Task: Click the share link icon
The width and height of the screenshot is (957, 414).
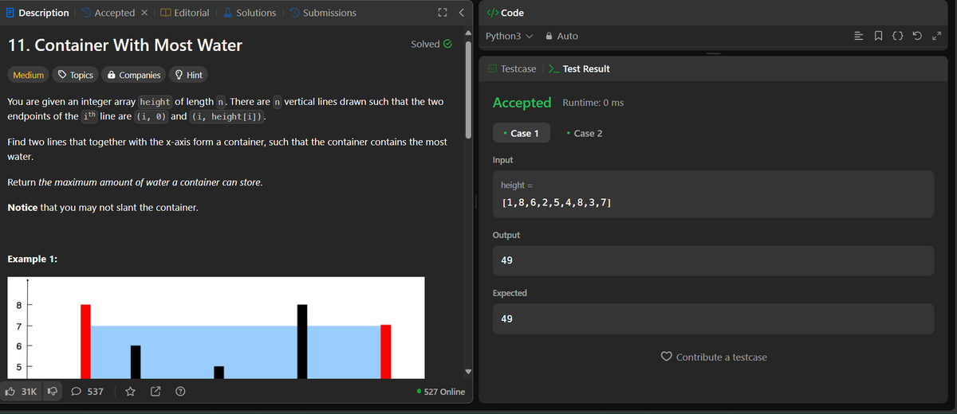Action: tap(156, 392)
